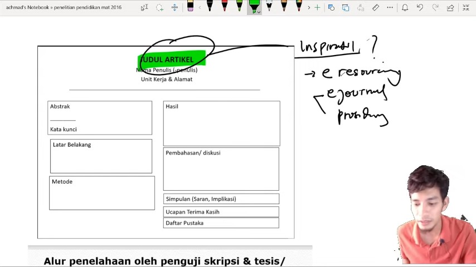Click the Hasil label
Image resolution: width=476 pixels, height=267 pixels.
(x=172, y=106)
